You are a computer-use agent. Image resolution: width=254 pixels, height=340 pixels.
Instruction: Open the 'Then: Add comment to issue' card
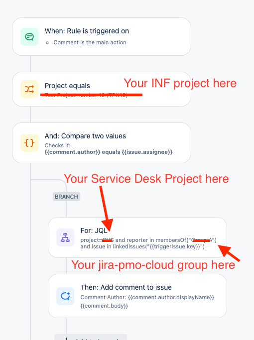[137, 296]
